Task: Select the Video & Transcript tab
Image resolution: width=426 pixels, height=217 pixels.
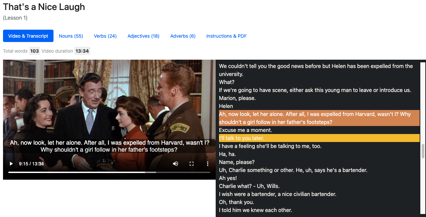Action: [28, 36]
